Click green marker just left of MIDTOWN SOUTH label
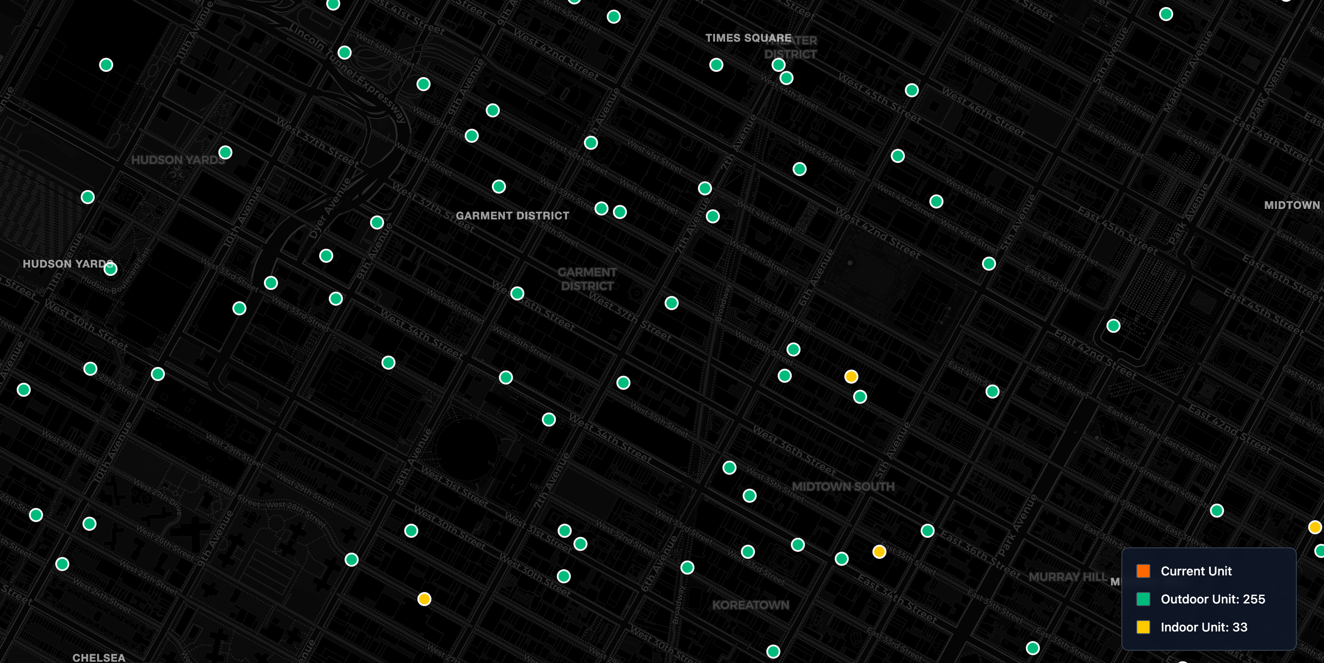Screen dimensions: 1324x663 pos(749,496)
